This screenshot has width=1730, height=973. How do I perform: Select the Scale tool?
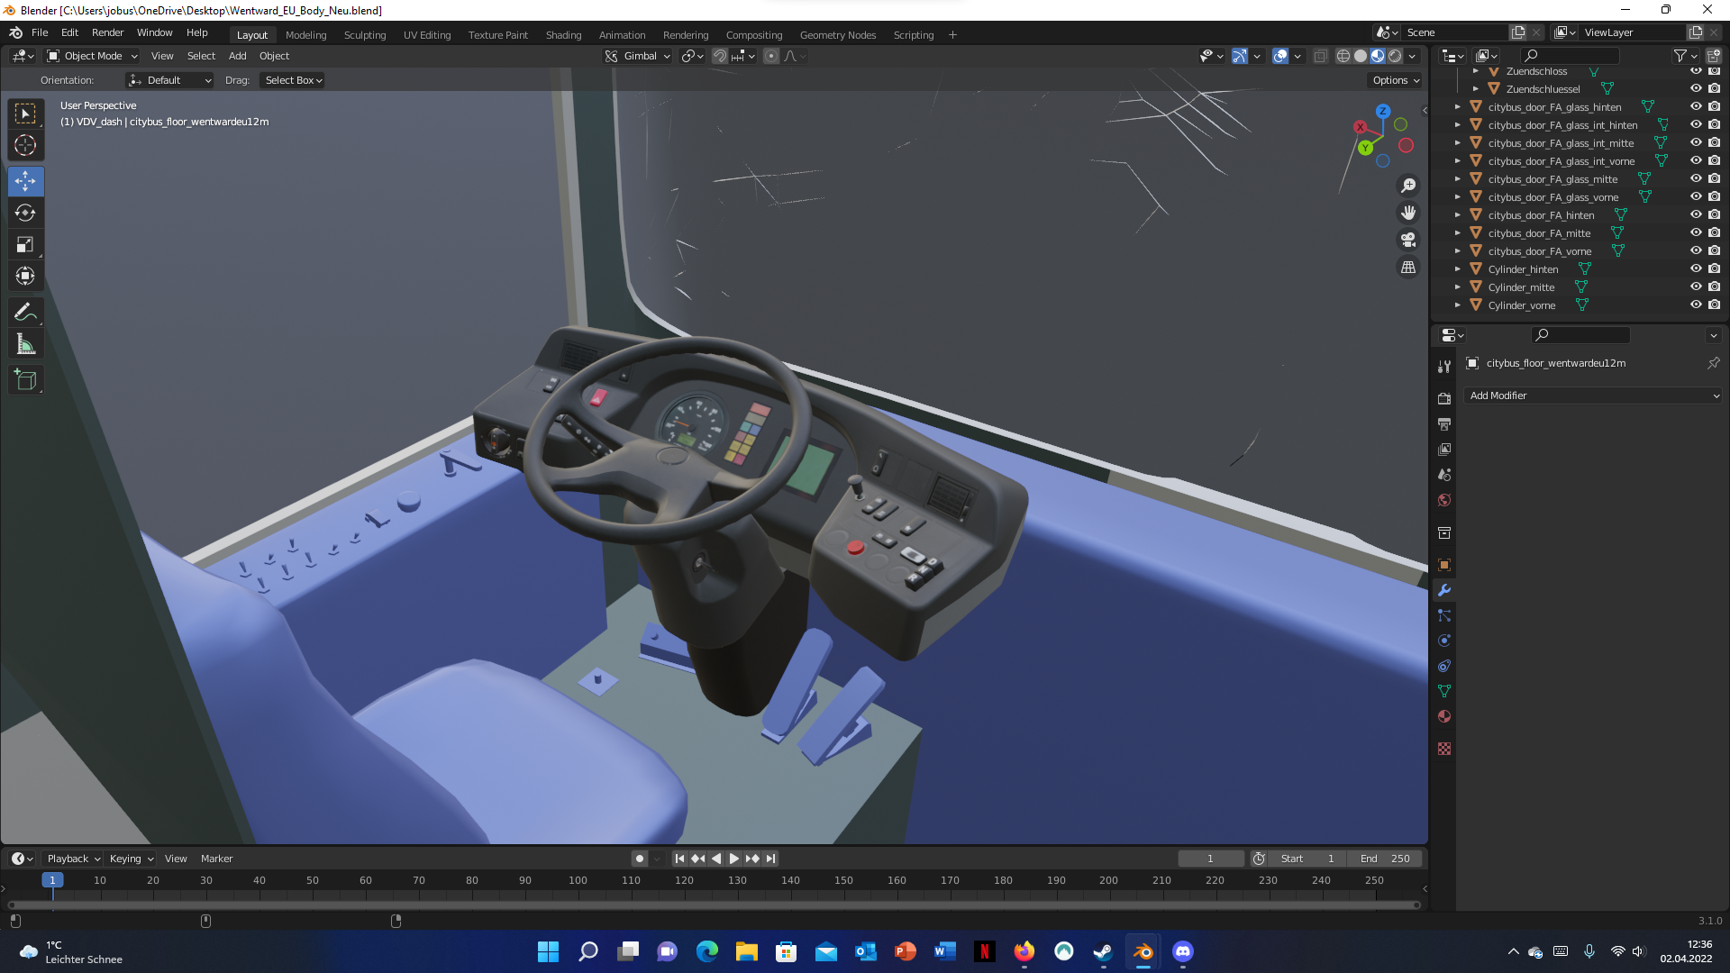[x=25, y=245]
